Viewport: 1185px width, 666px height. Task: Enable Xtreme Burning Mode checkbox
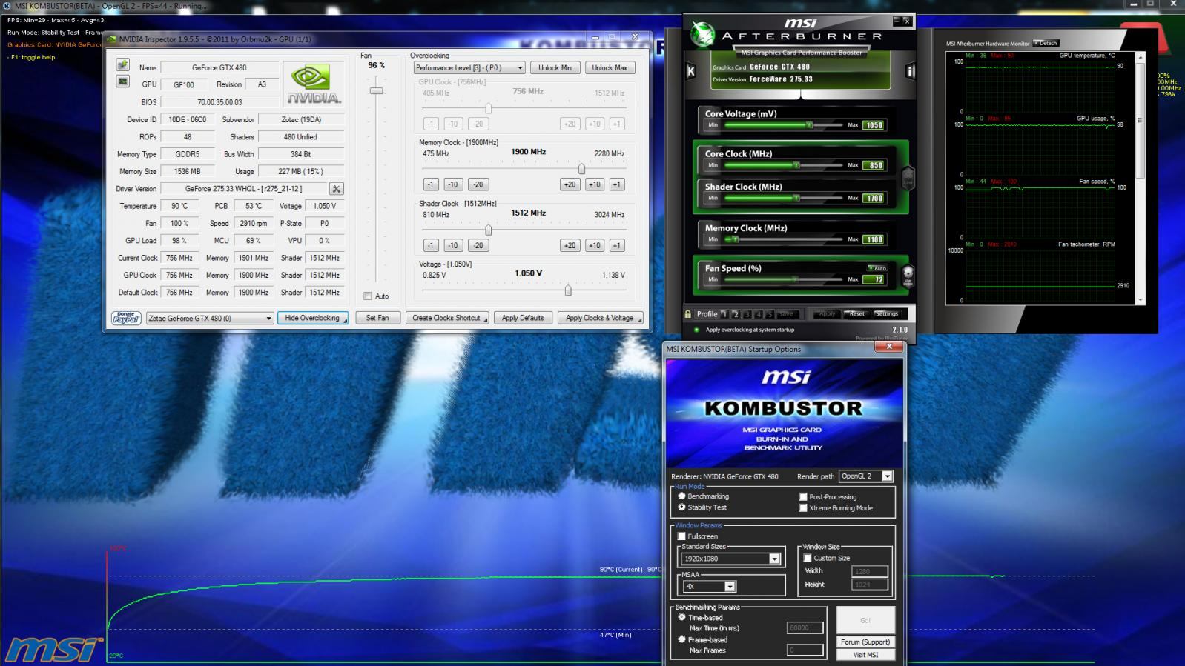point(803,508)
